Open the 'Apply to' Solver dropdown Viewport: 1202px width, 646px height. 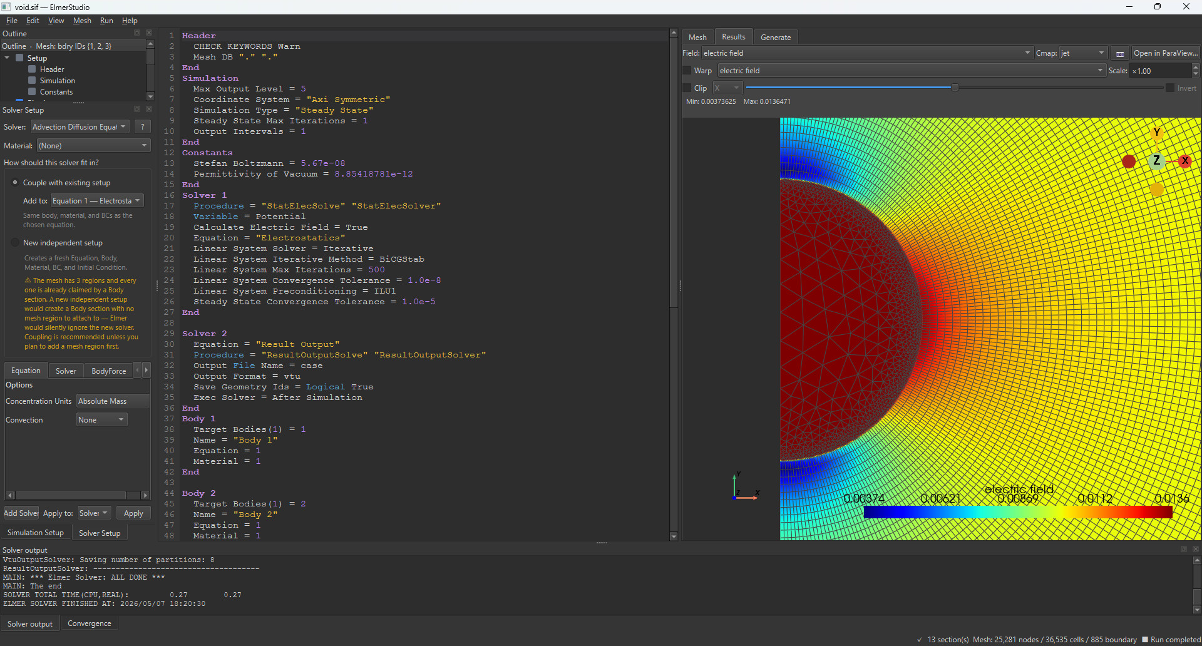(x=94, y=513)
